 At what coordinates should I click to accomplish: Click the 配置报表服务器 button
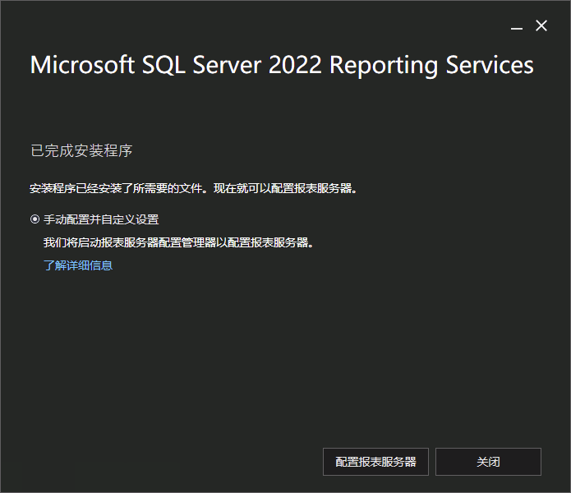[x=375, y=462]
